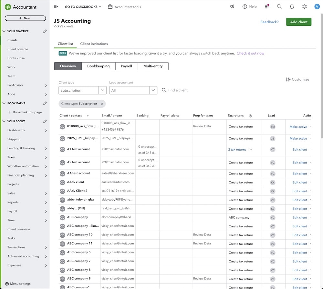Click the search magnifier icon
The height and width of the screenshot is (289, 323).
(x=279, y=6)
